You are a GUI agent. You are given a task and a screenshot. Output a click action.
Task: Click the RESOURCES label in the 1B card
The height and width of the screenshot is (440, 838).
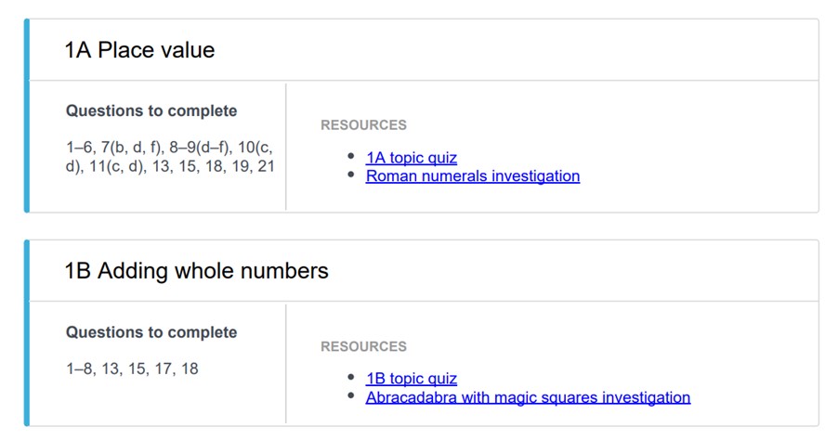coord(363,346)
